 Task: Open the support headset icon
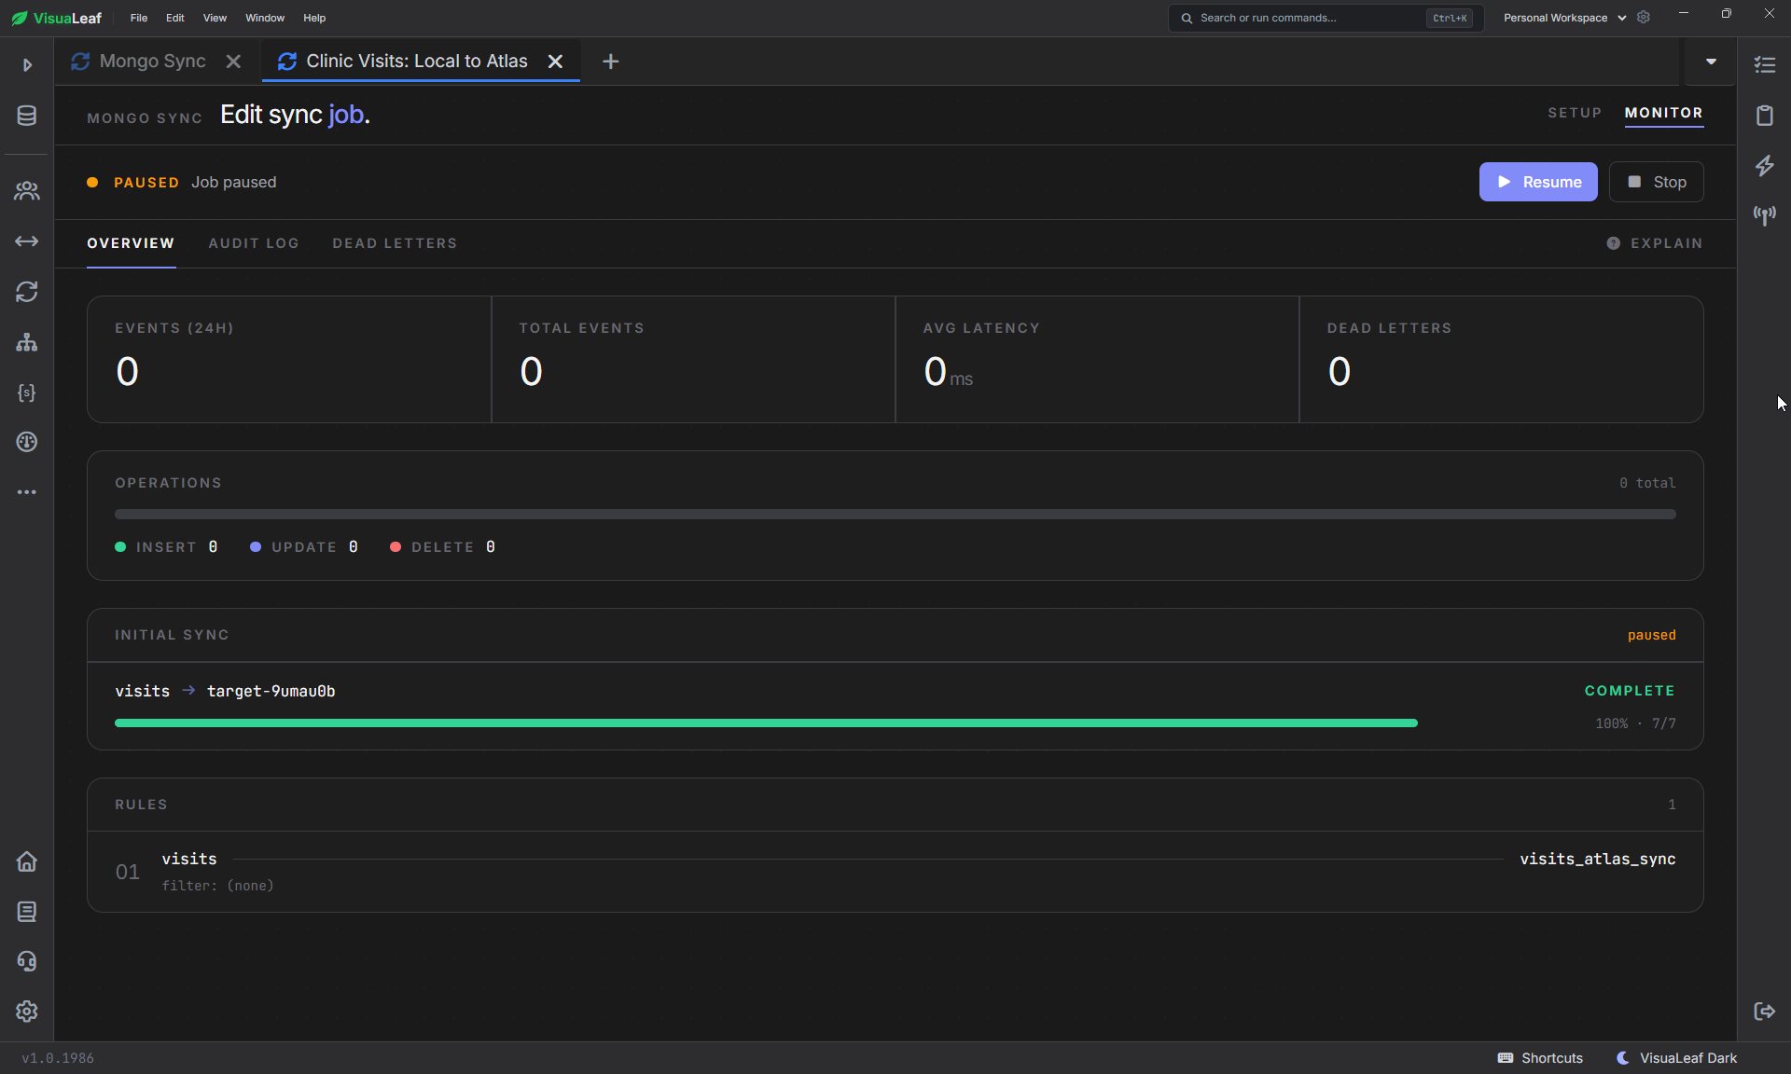click(27, 961)
